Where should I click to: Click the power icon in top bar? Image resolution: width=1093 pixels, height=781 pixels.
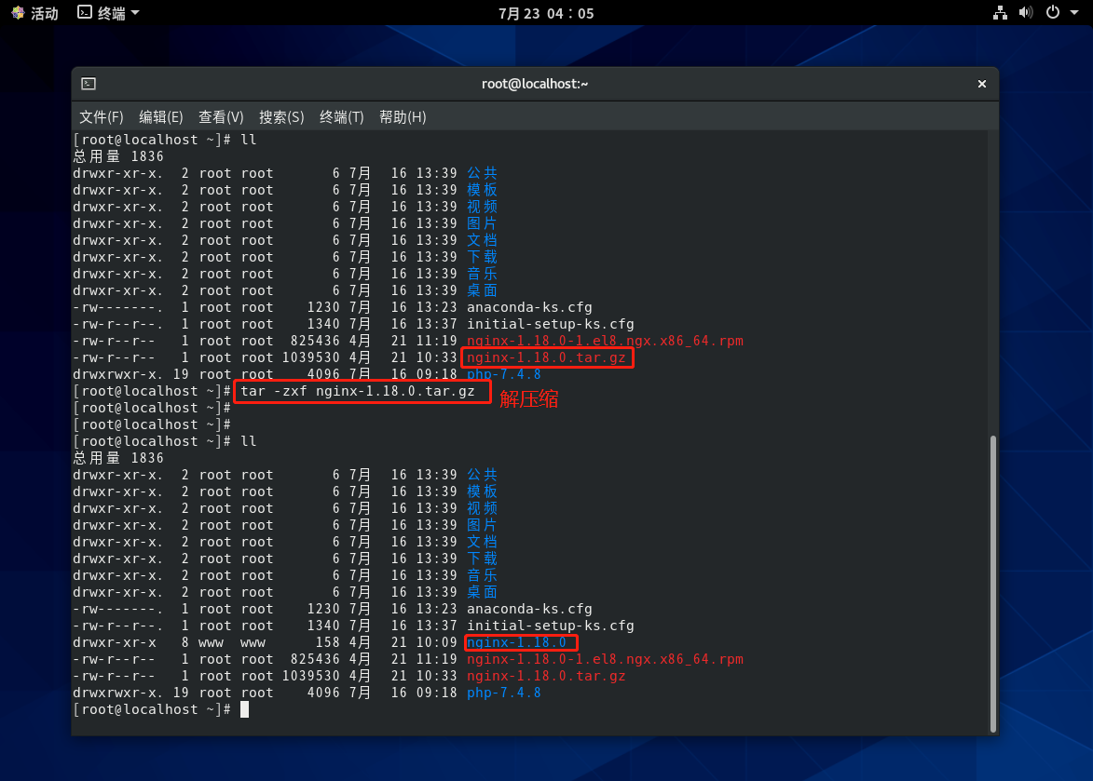pos(1052,13)
